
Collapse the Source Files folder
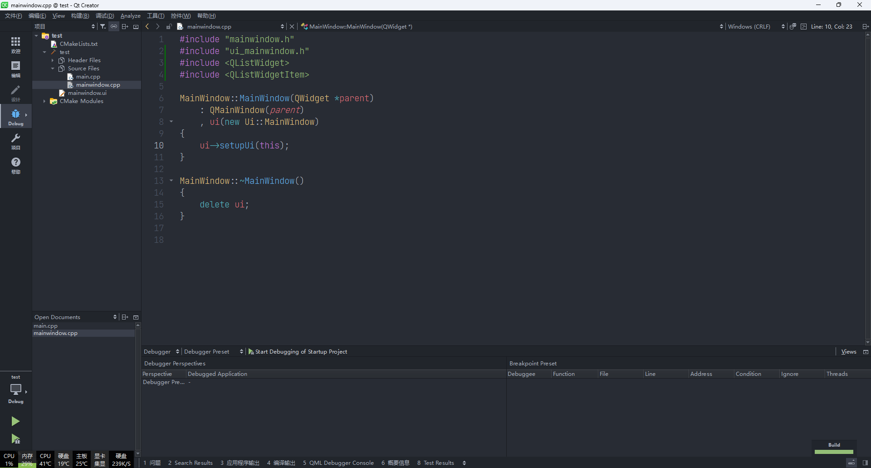pos(53,68)
